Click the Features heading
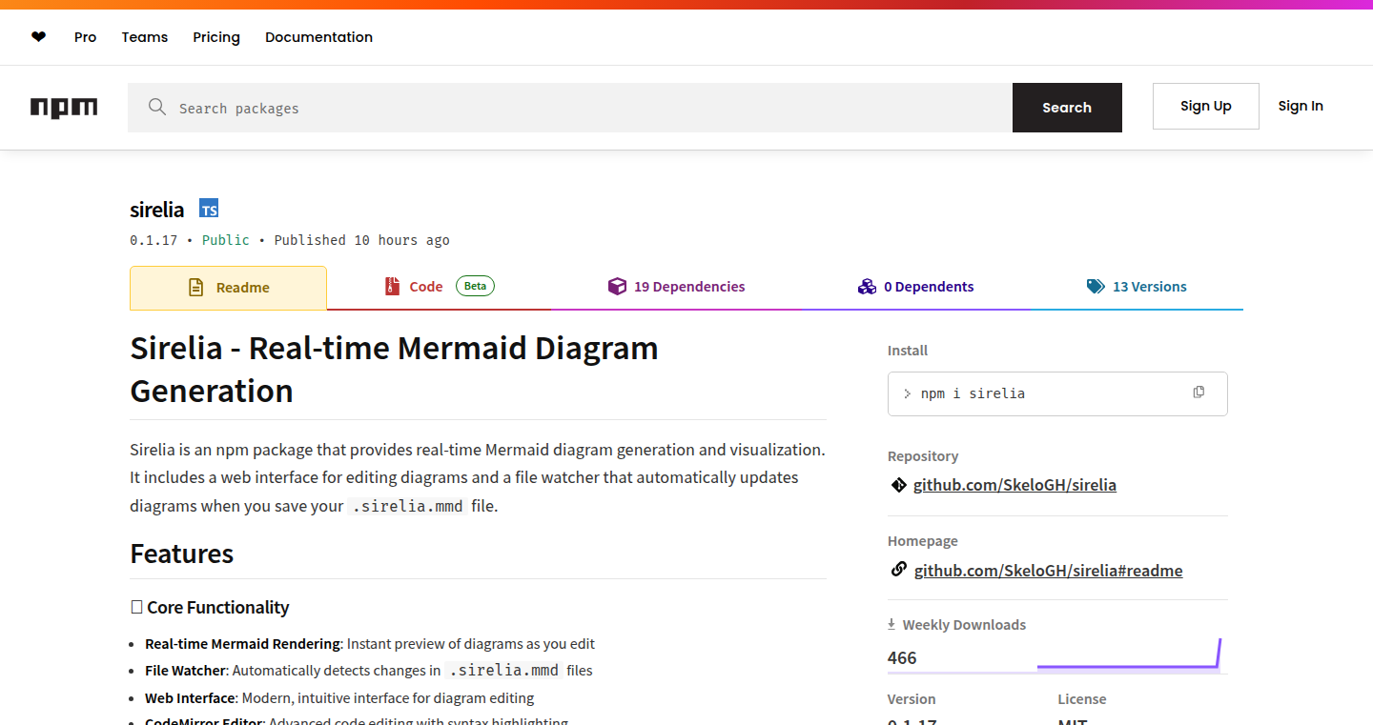 coord(181,554)
